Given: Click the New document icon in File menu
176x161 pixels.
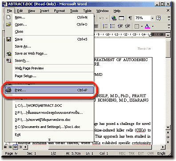Looking at the screenshot, I should (x=8, y=17).
